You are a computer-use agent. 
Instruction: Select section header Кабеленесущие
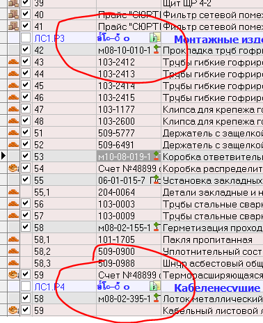[x=217, y=287]
